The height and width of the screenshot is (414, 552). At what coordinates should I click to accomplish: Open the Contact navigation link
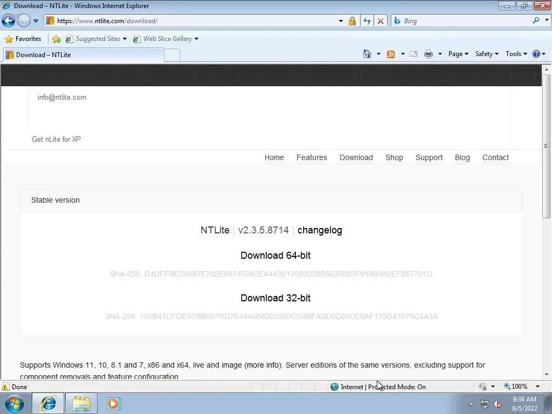tap(495, 157)
